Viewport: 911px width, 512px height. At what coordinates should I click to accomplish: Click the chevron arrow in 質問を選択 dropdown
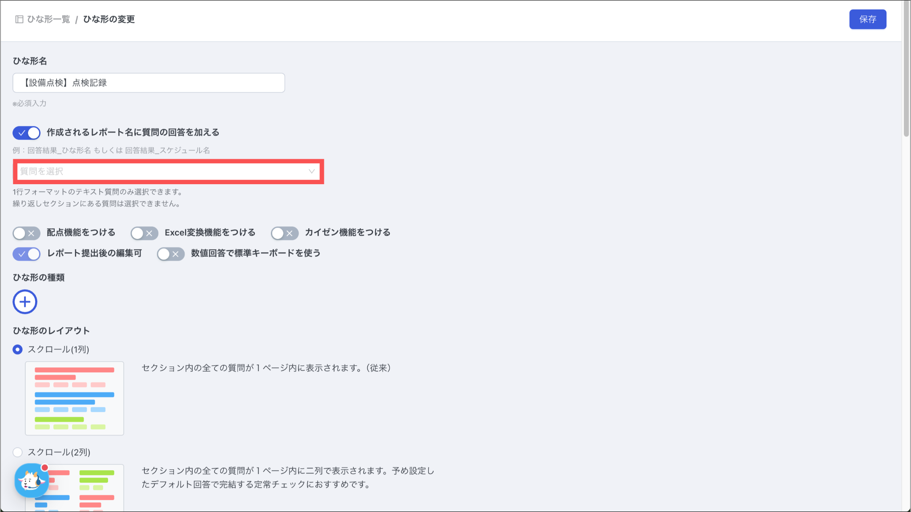coord(311,171)
